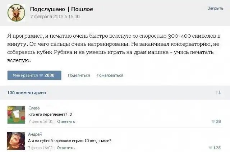
Task: Open Андрей's profile picture
Action: [16, 141]
